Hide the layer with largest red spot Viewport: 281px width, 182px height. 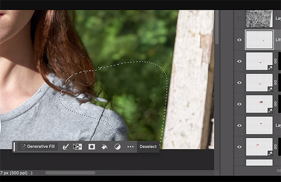click(239, 104)
